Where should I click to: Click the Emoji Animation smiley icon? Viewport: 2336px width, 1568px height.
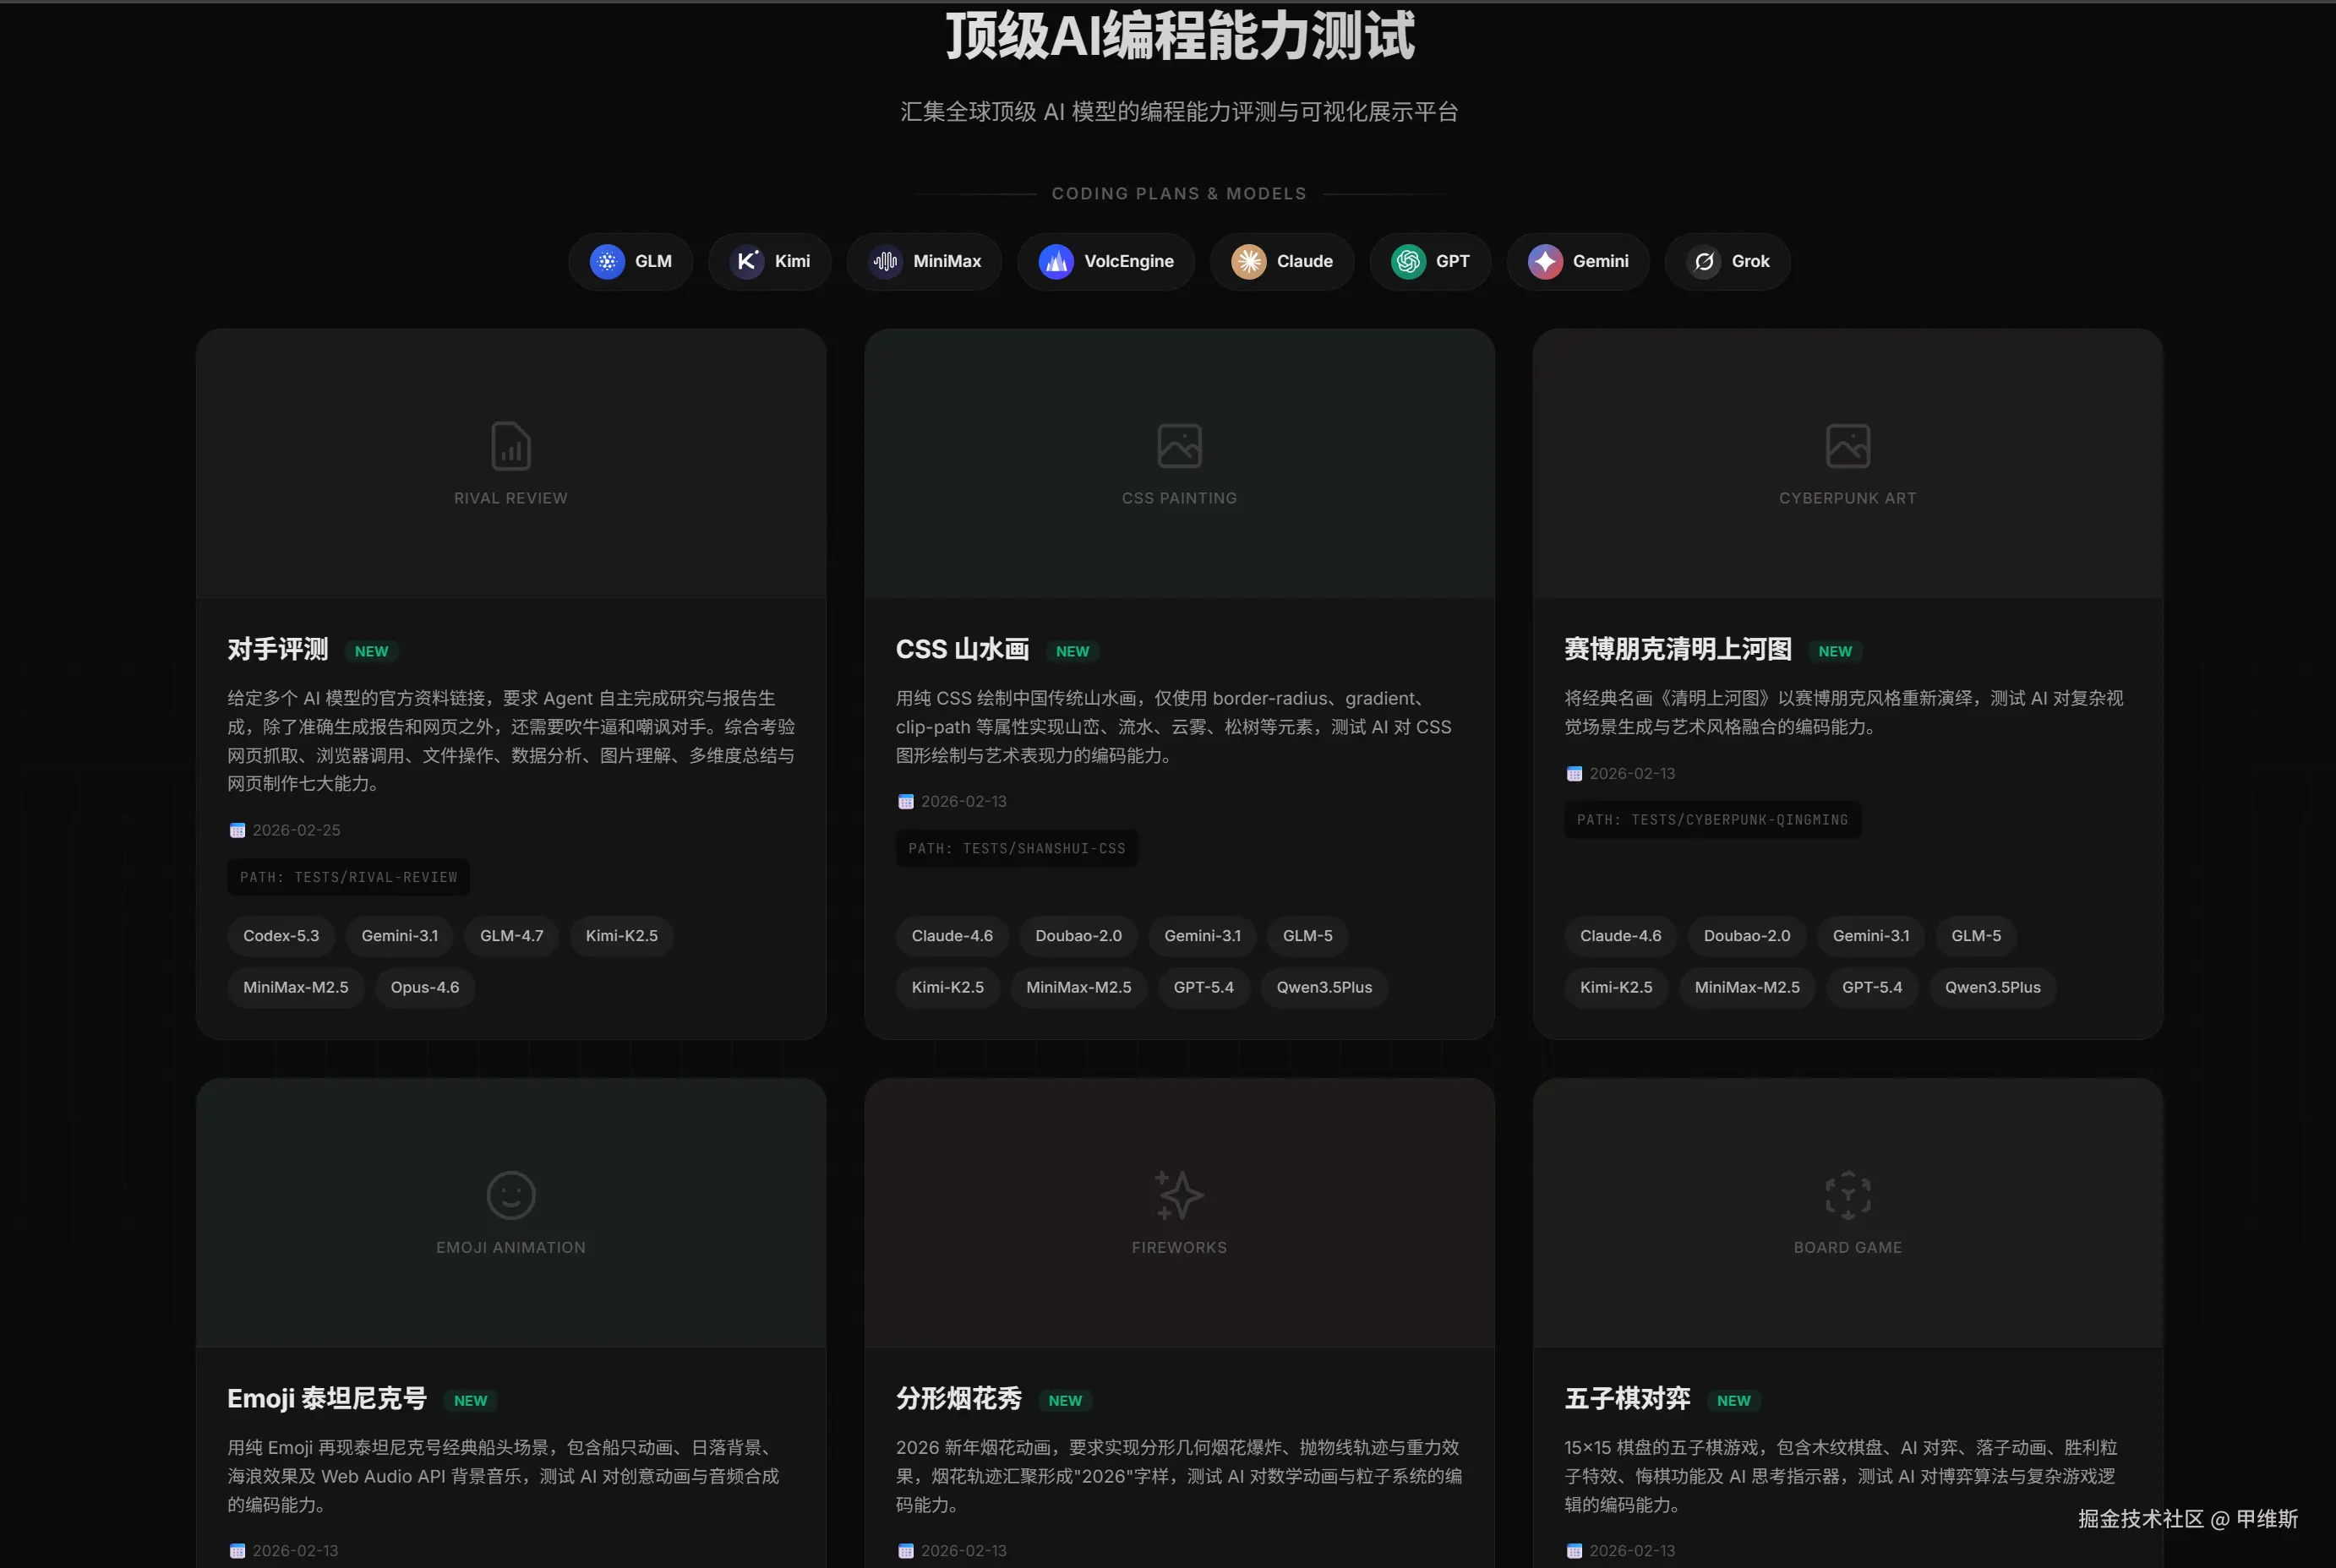[x=510, y=1195]
